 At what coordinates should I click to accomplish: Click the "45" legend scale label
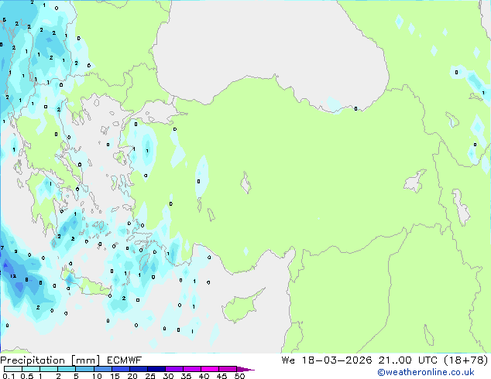point(221,376)
